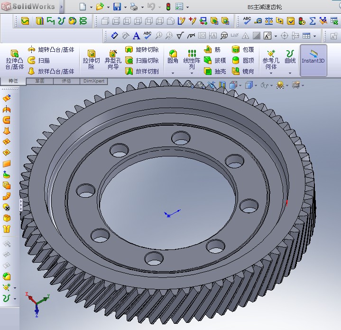The width and height of the screenshot is (341, 330).
Task: Open 异型孔向导 hole wizard
Action: tap(113, 60)
